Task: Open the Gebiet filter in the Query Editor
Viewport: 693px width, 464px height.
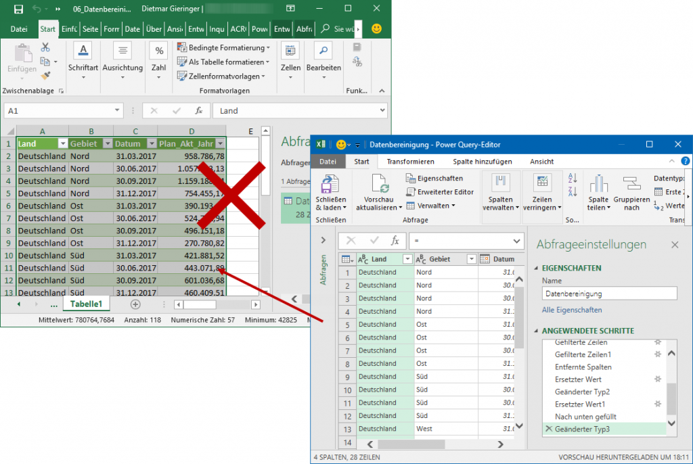Action: point(472,259)
